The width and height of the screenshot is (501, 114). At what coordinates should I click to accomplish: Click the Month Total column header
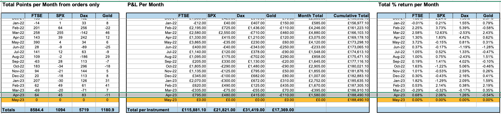(310, 16)
